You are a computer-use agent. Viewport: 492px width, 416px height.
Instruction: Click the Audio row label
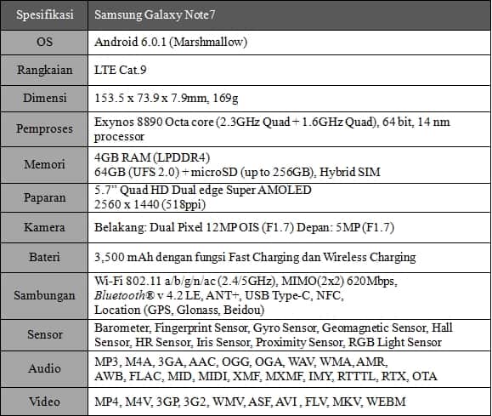(44, 368)
